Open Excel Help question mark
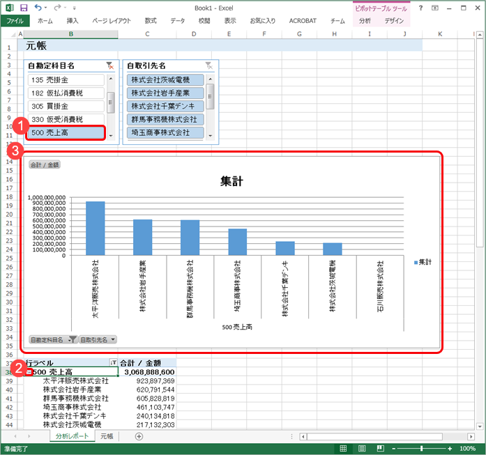Screen dimensions: 486x455 pos(420,8)
